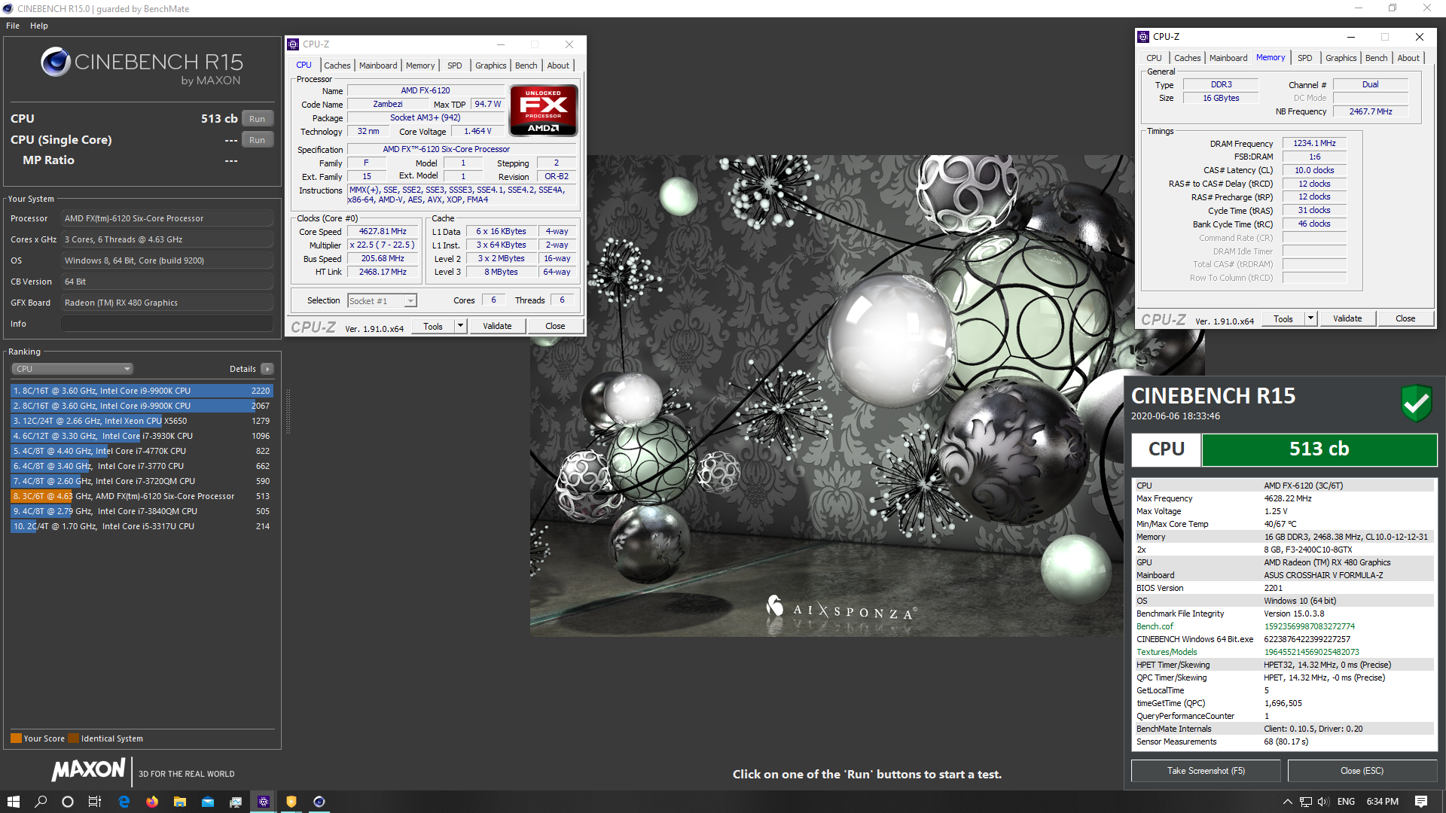
Task: Open Socket #1 selection dropdown
Action: click(382, 301)
